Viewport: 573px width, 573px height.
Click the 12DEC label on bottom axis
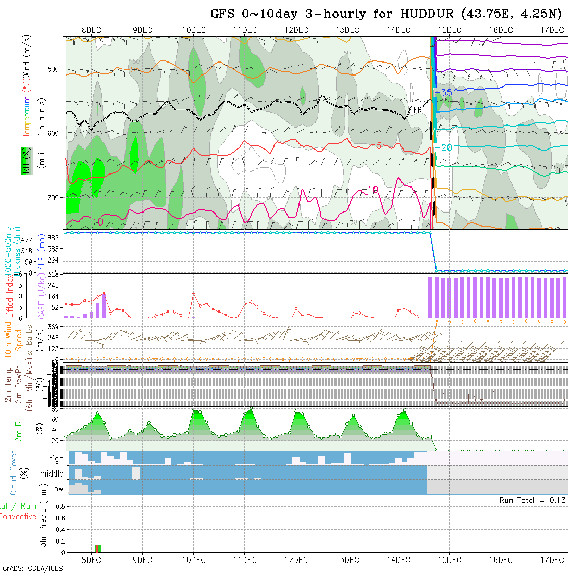[x=296, y=560]
